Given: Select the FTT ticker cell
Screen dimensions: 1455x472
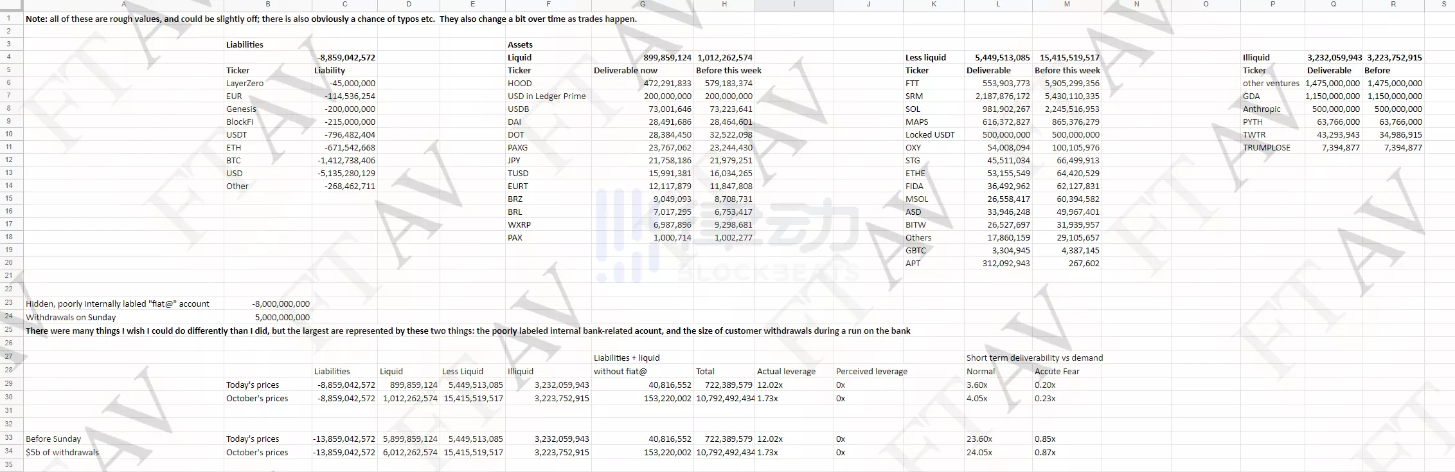Looking at the screenshot, I should [912, 83].
